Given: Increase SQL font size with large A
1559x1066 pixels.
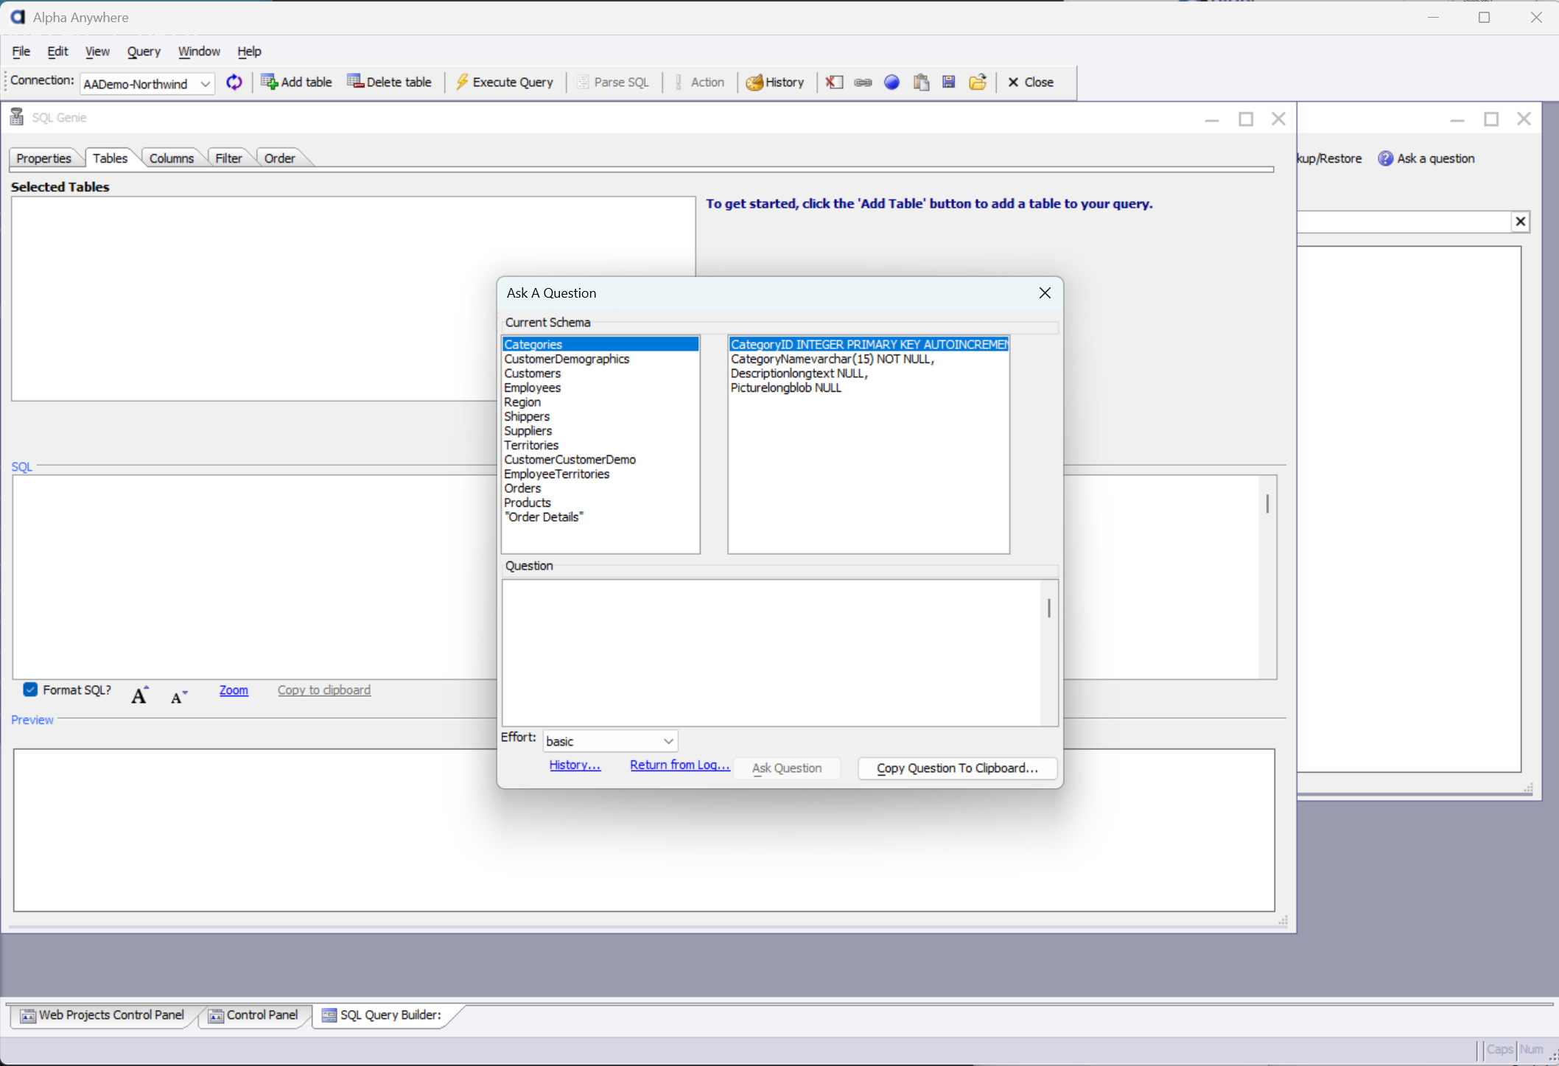Looking at the screenshot, I should click(x=140, y=695).
